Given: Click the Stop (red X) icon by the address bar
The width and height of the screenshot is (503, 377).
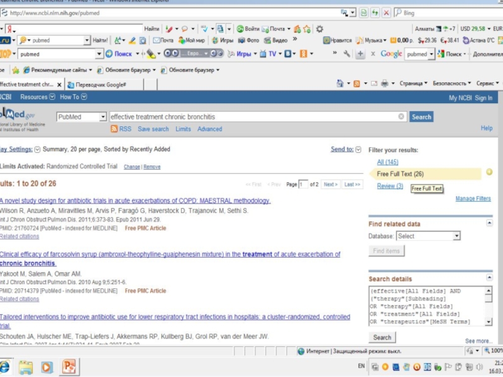Looking at the screenshot, I should [386, 13].
